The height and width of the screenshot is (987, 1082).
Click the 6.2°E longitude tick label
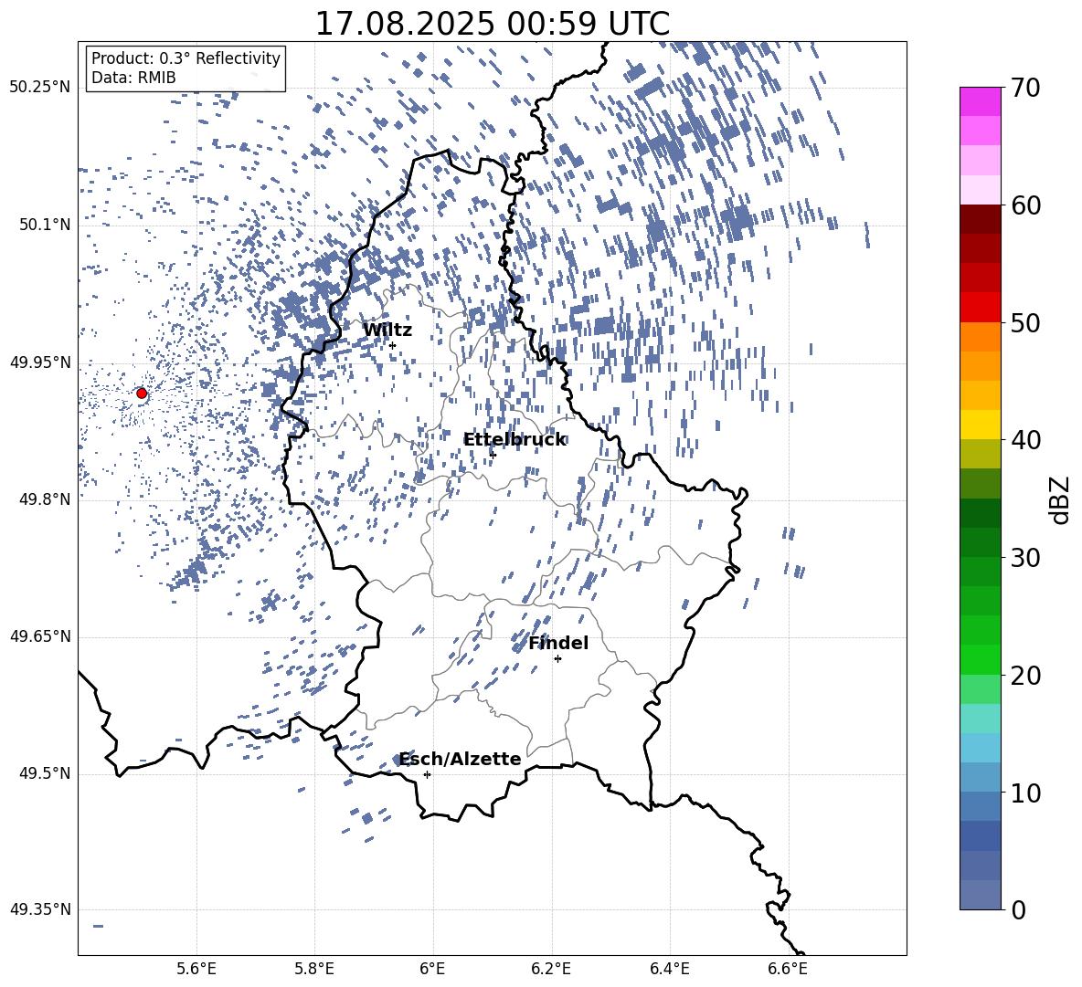pos(551,969)
